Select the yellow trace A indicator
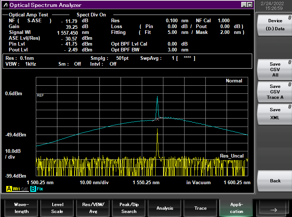This screenshot has height=217, width=292. coord(9,189)
